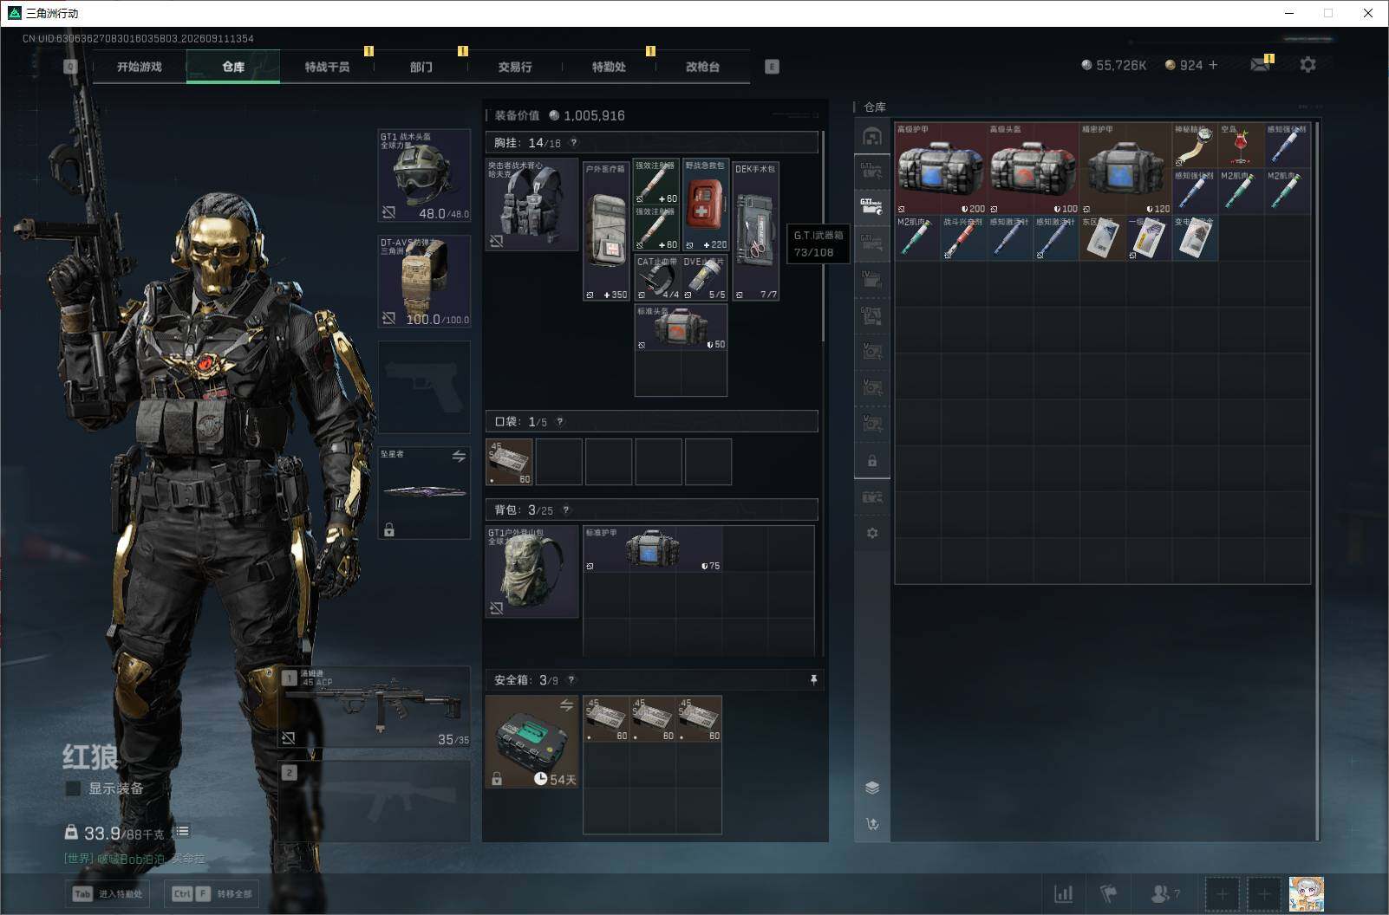Open the warehouse sidebar gear settings
Image resolution: width=1389 pixels, height=915 pixels.
tap(872, 533)
